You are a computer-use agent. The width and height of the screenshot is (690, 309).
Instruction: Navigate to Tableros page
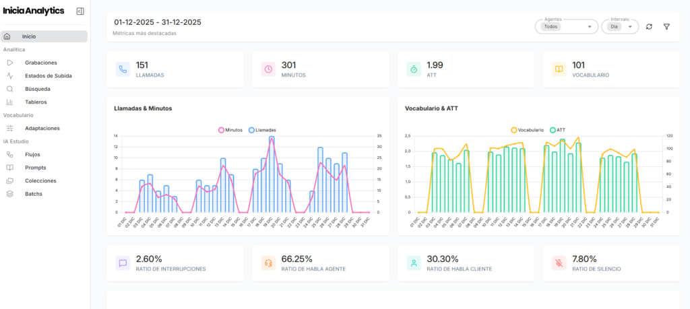(36, 102)
